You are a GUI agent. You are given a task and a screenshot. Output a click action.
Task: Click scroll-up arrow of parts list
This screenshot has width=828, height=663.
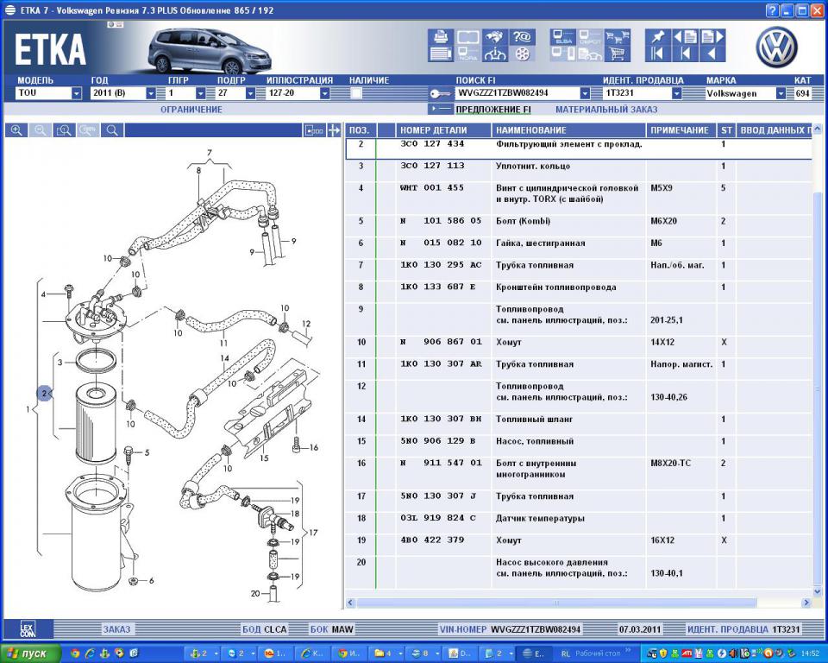click(x=818, y=129)
